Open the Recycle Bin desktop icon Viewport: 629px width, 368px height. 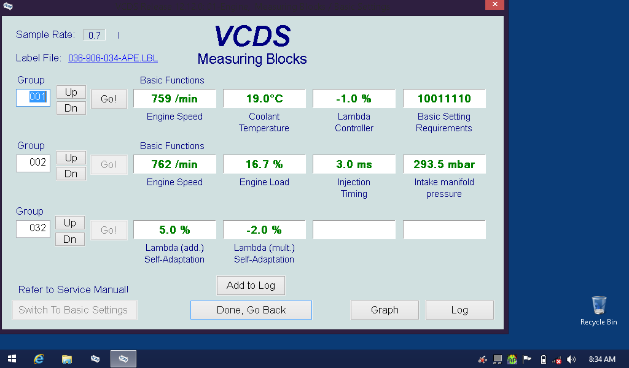(x=598, y=310)
